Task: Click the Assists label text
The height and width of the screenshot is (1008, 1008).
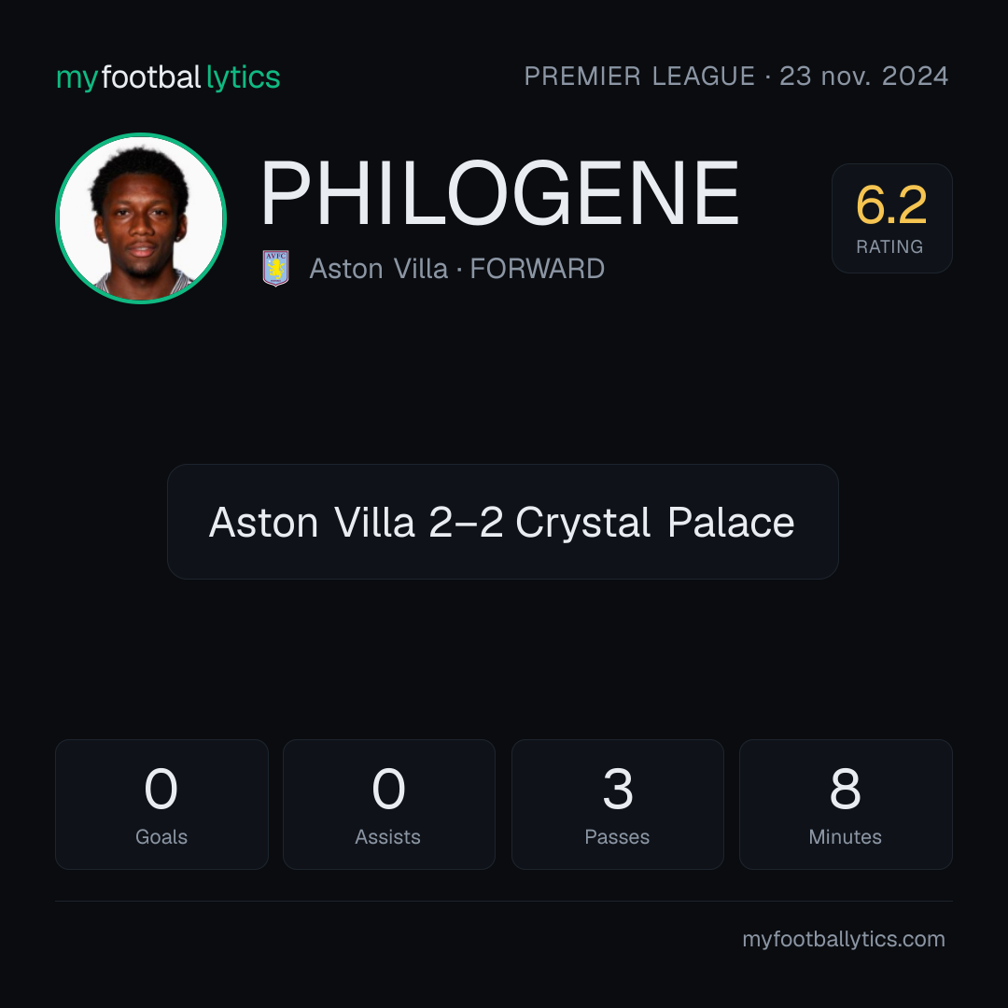Action: pos(387,837)
